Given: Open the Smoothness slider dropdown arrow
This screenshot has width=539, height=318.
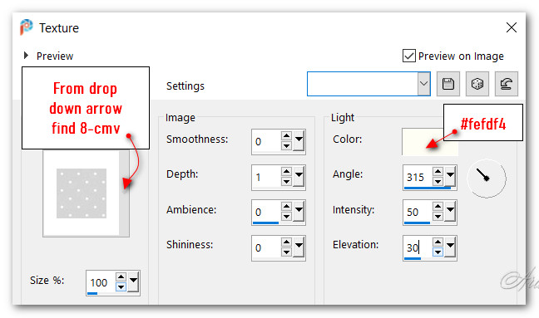Looking at the screenshot, I should [299, 140].
